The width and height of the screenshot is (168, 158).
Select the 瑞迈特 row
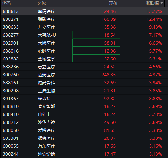[x=84, y=99]
